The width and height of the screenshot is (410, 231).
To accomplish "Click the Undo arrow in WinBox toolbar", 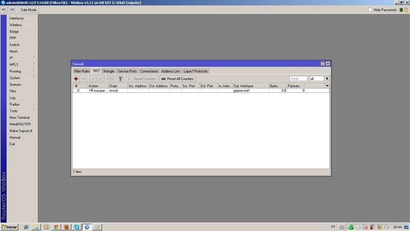I will click(4, 10).
